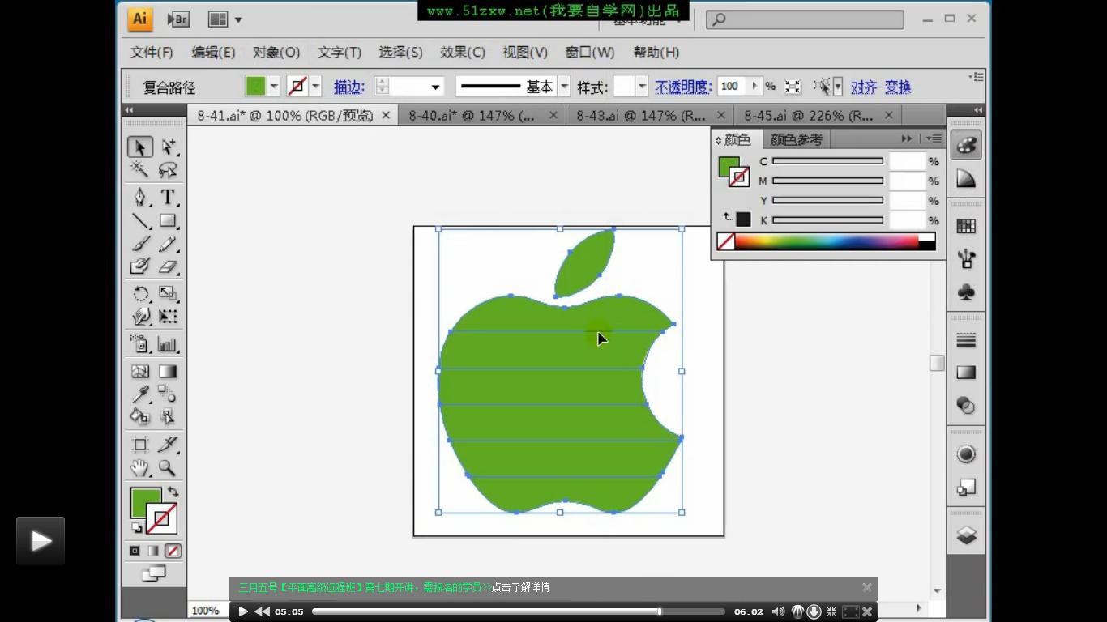Select the Rotate tool

click(x=140, y=293)
